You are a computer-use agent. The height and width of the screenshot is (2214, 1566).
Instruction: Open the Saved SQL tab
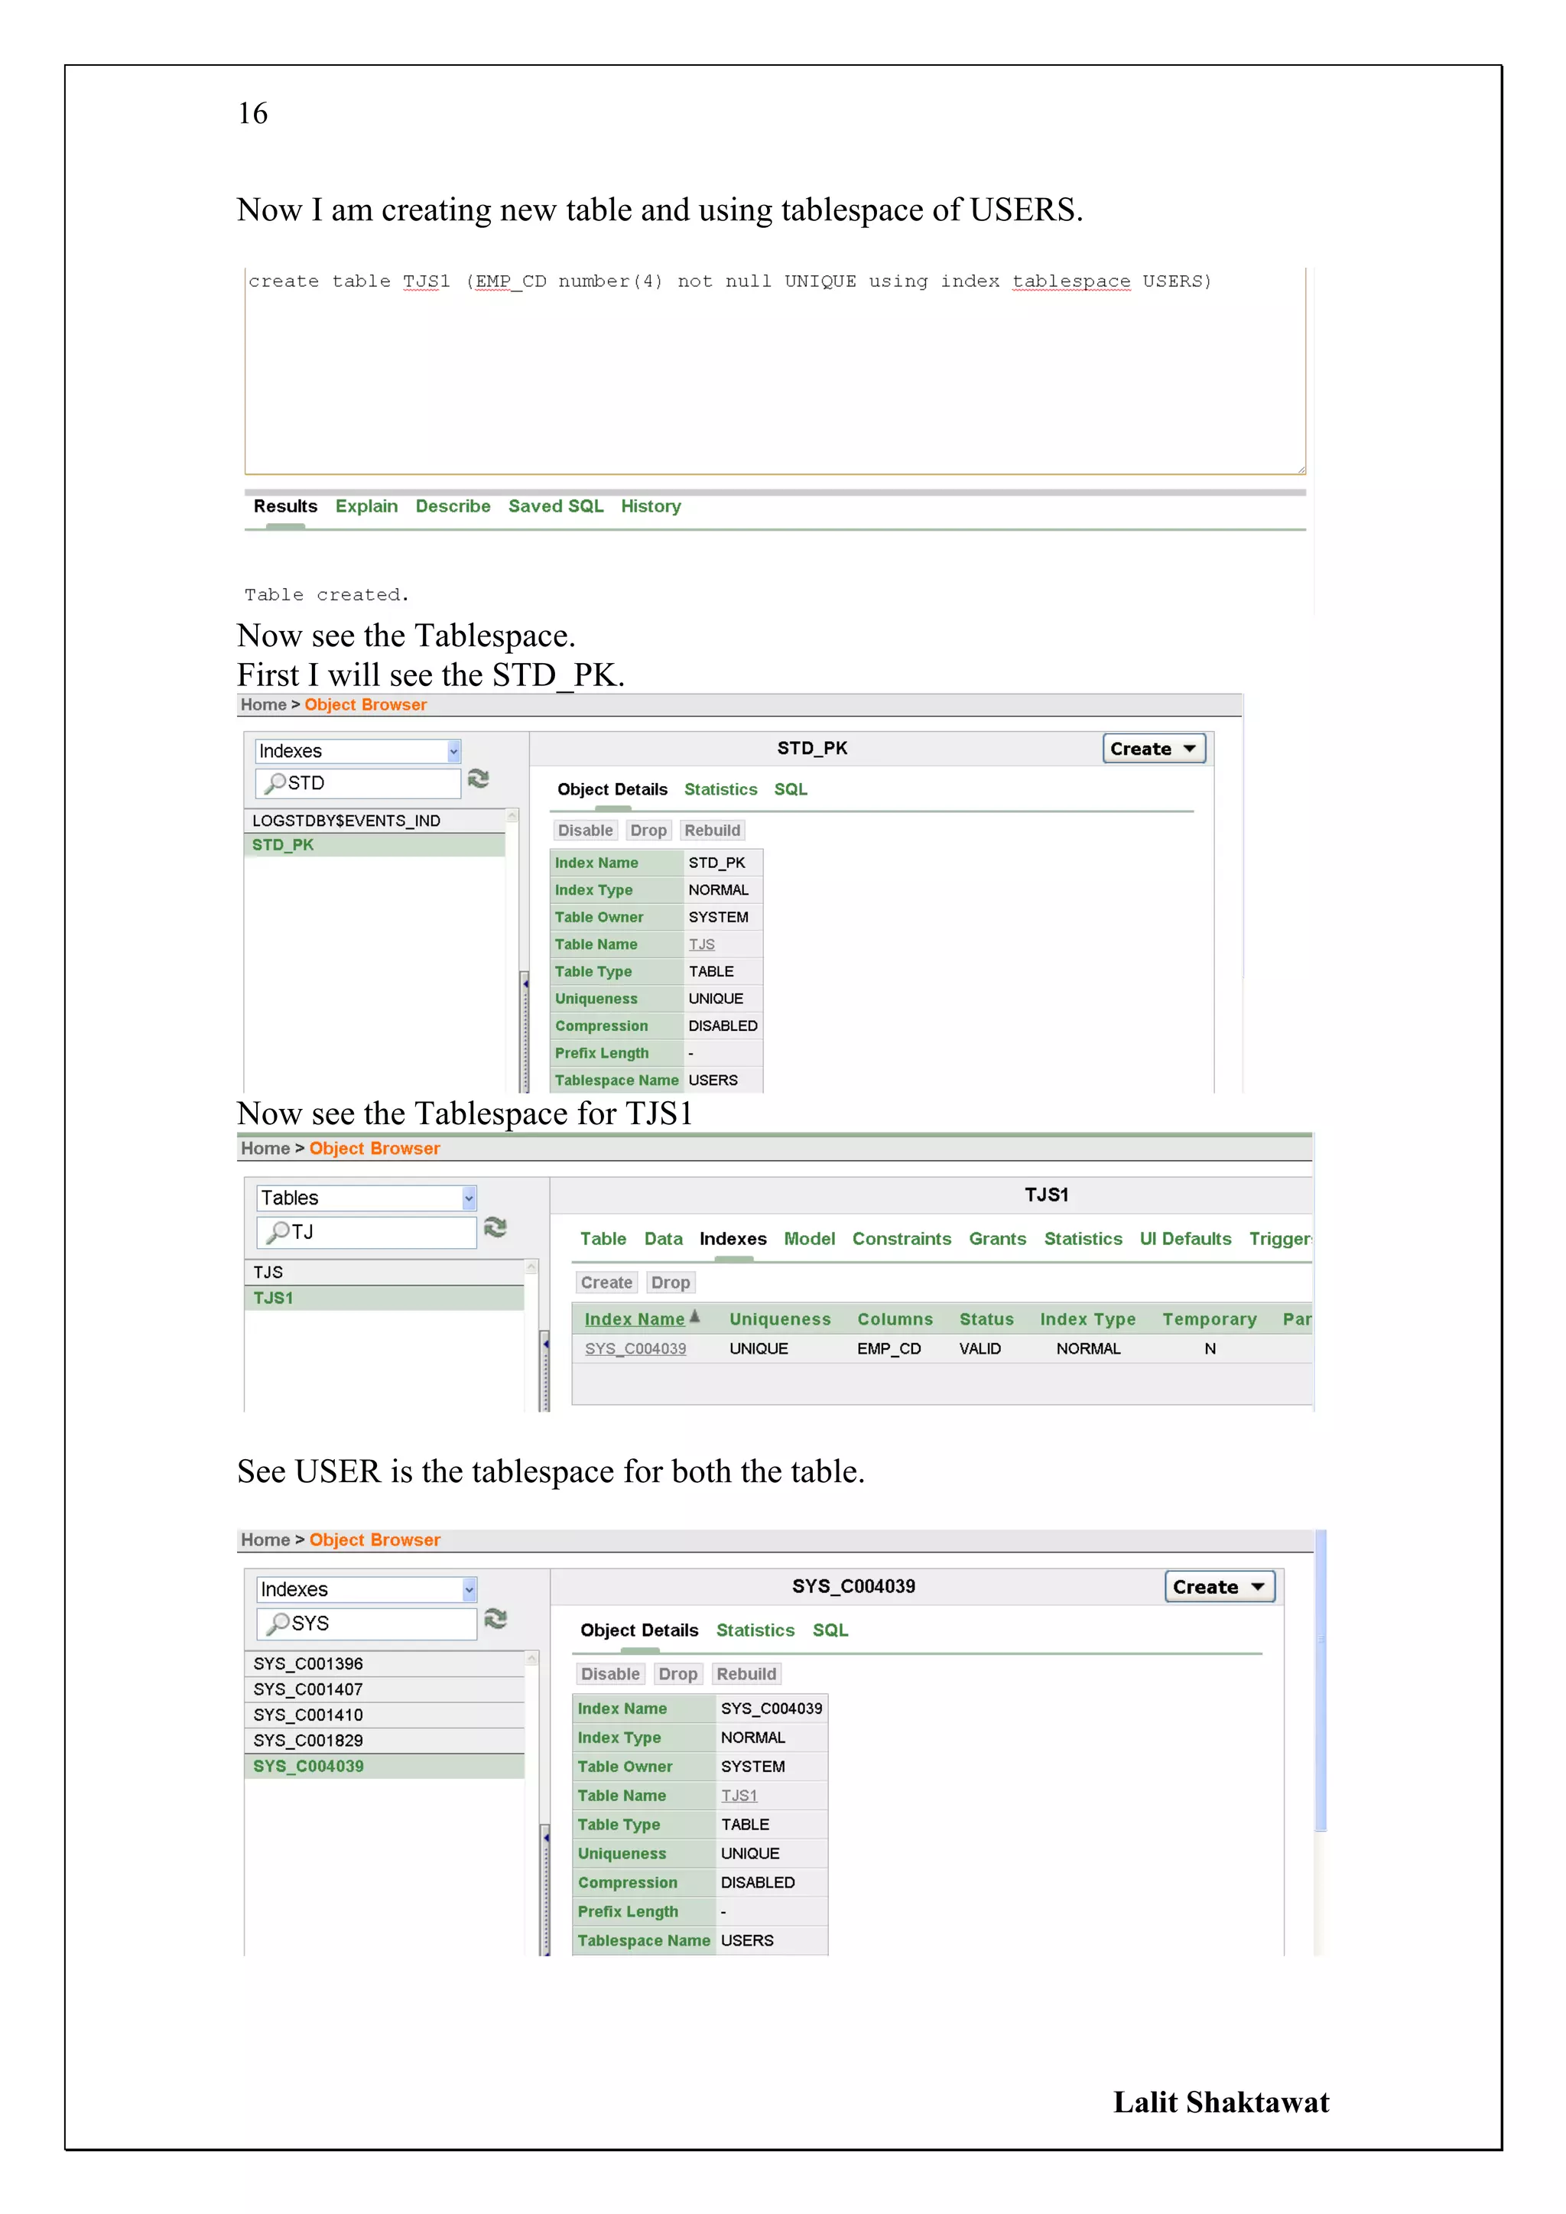point(555,506)
